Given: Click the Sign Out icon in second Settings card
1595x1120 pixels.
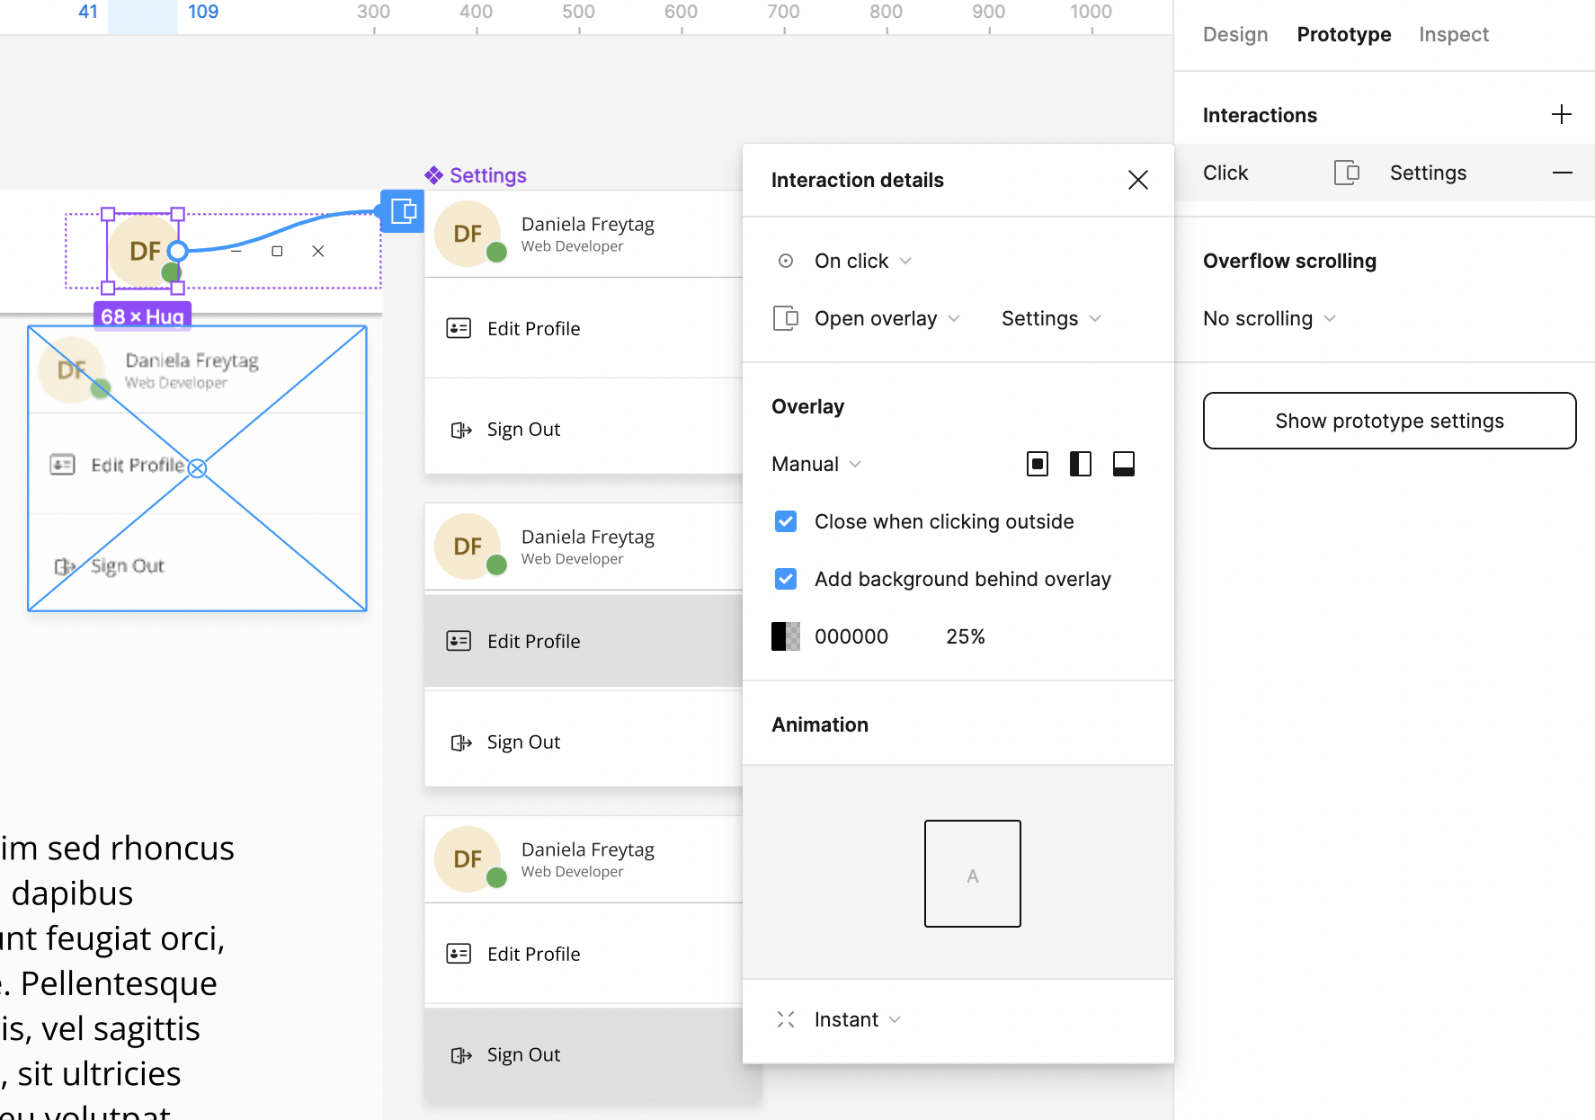Looking at the screenshot, I should pyautogui.click(x=461, y=742).
